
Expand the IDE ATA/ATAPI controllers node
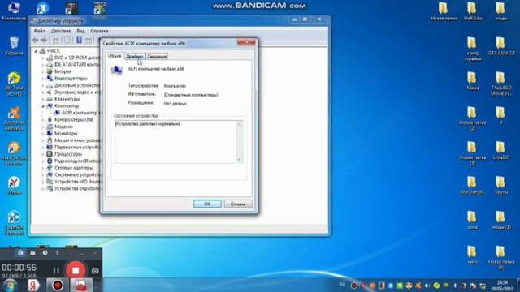click(43, 65)
